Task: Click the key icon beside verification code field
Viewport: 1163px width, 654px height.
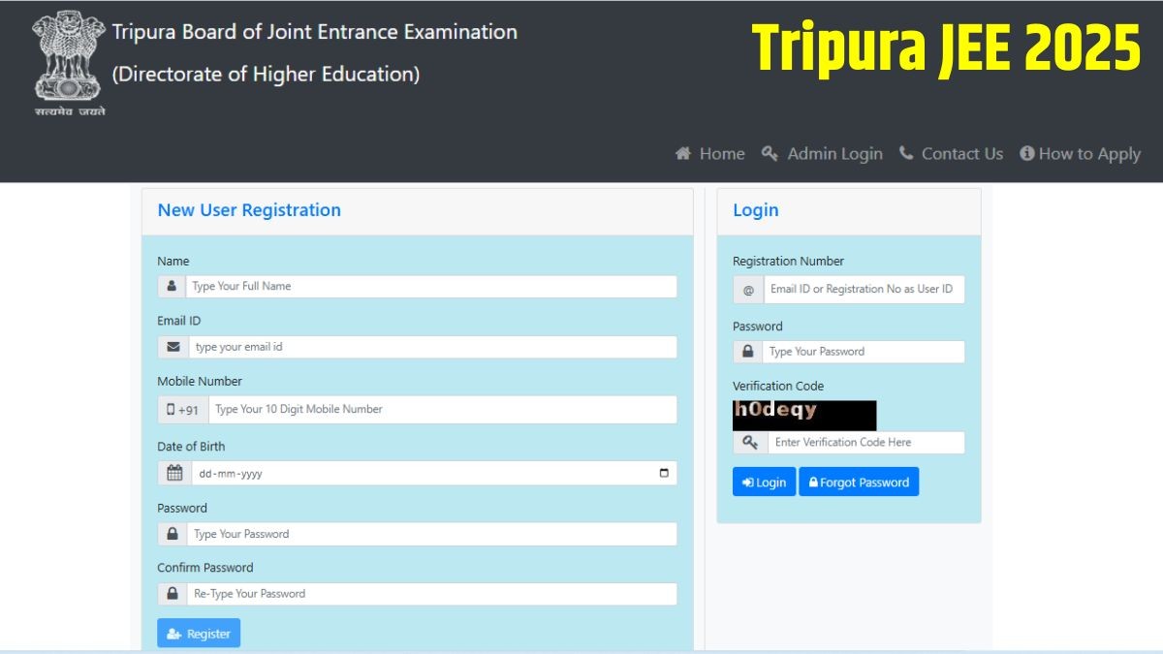Action: coord(750,443)
